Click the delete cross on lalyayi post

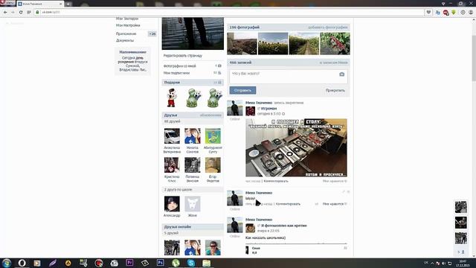(348, 192)
